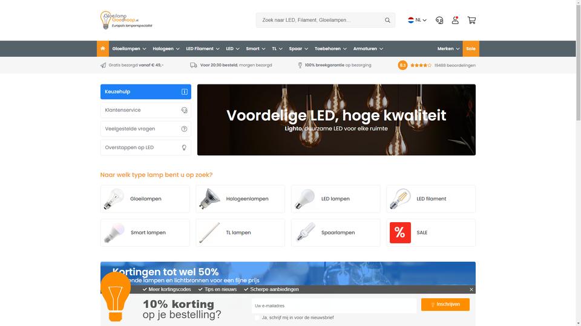Image resolution: width=581 pixels, height=326 pixels.
Task: Tick the newsletter subscription checkbox
Action: click(257, 318)
